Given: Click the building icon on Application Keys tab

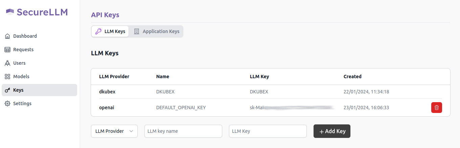Looking at the screenshot, I should [137, 31].
